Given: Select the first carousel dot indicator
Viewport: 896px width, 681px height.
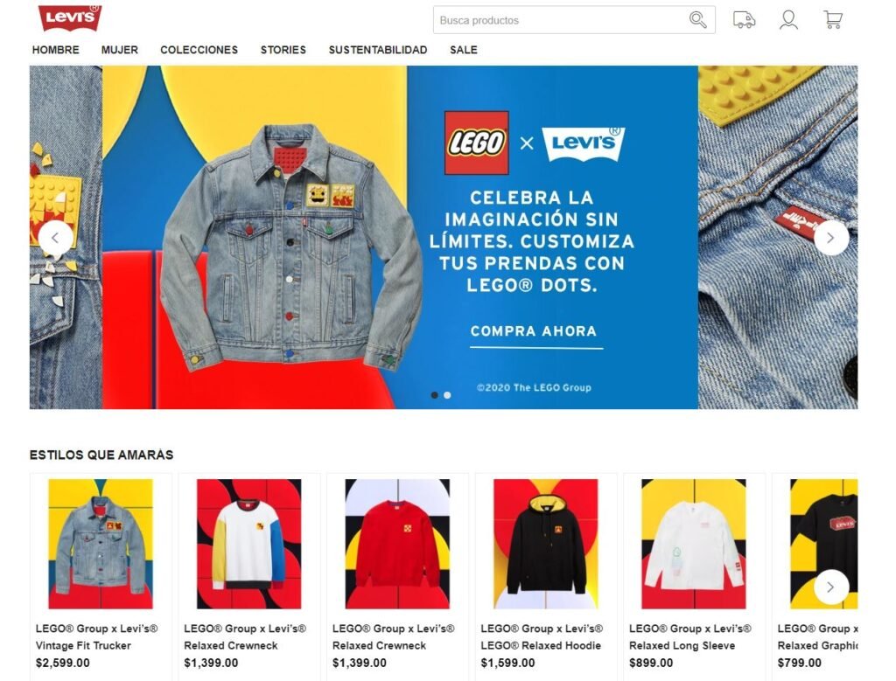Looking at the screenshot, I should point(434,395).
